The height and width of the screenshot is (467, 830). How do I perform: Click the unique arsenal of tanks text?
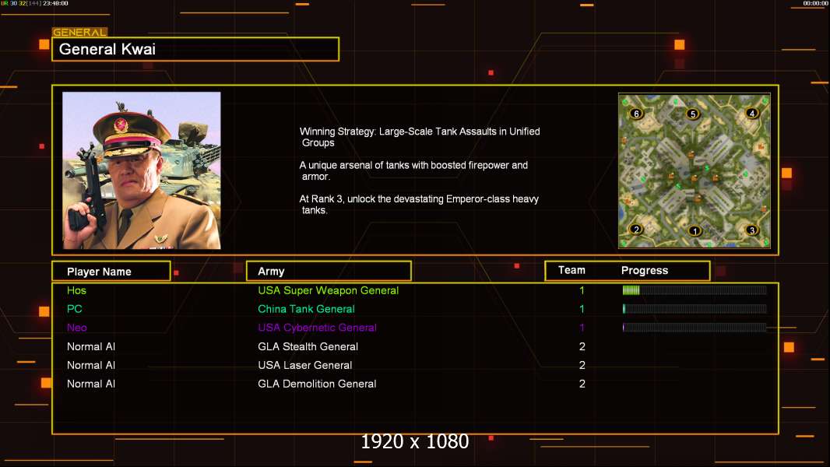tap(413, 170)
